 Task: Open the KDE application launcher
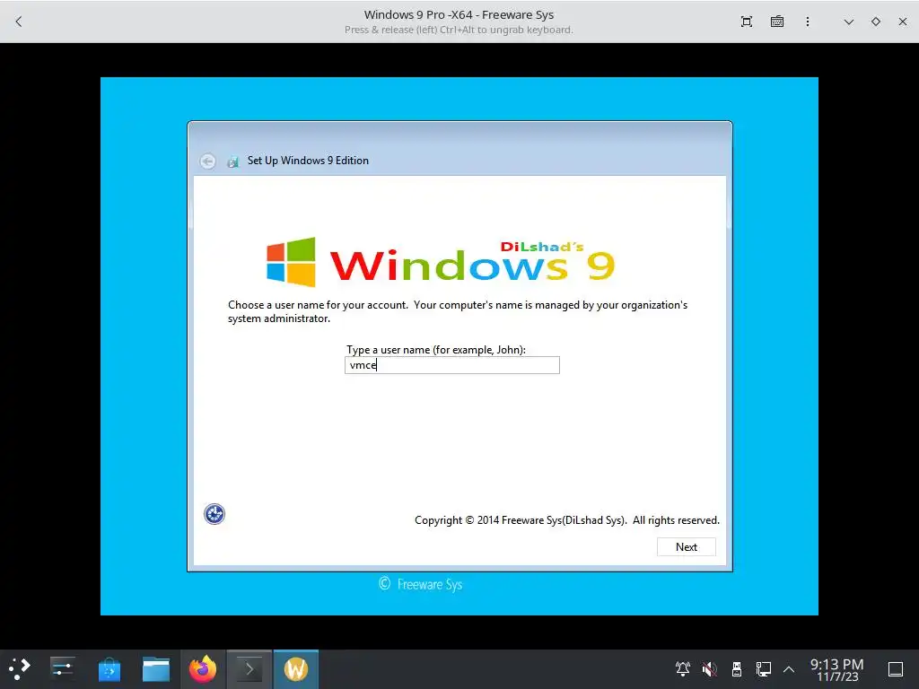click(20, 668)
